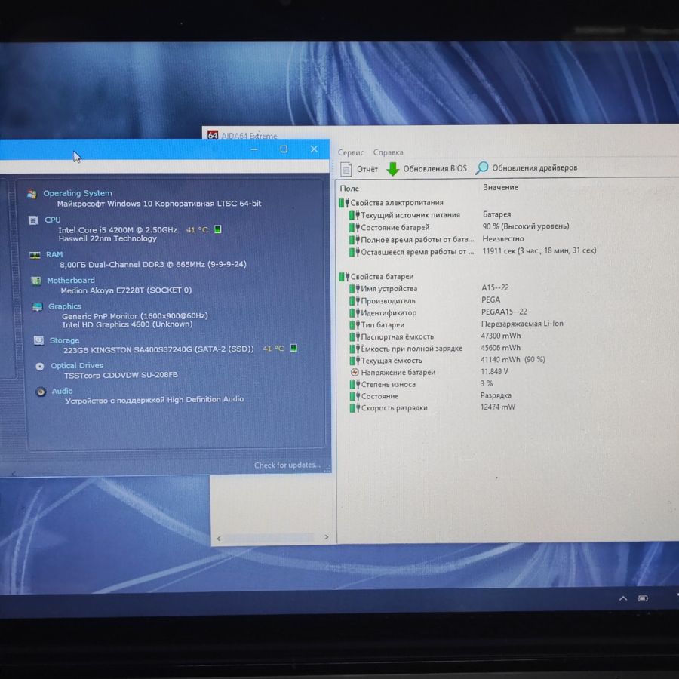This screenshot has width=679, height=679.
Task: Open the Сервис menu in AIDA64
Action: coord(351,152)
